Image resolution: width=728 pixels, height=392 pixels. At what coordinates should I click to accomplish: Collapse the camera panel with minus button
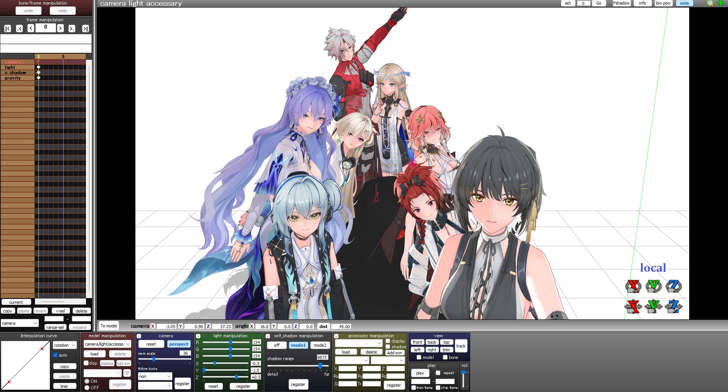(x=139, y=336)
